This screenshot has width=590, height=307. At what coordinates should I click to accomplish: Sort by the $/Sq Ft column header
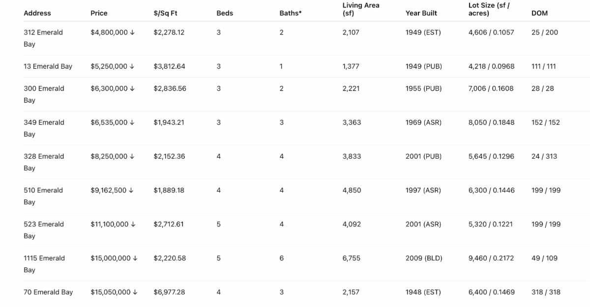[165, 13]
